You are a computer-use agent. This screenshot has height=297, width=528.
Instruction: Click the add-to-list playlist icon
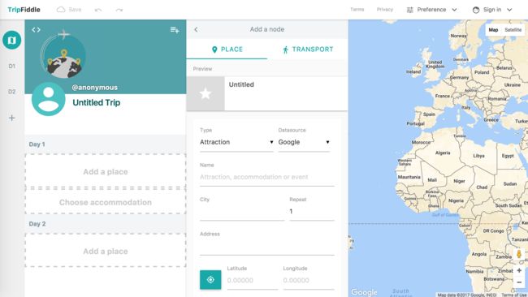175,30
